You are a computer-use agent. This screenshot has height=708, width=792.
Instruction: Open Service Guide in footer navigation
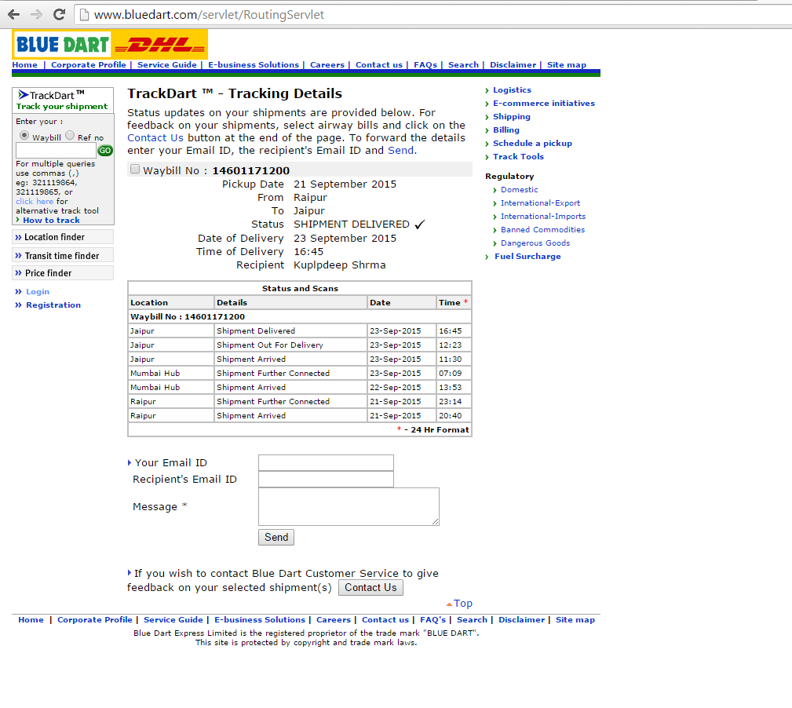click(x=173, y=619)
